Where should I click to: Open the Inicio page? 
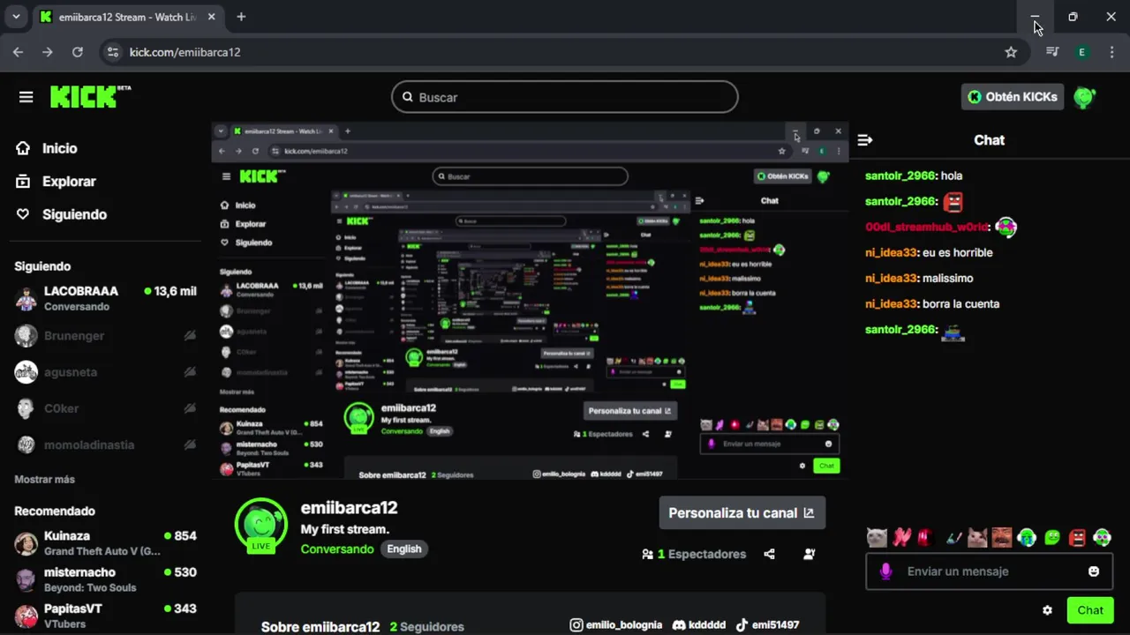tap(59, 148)
